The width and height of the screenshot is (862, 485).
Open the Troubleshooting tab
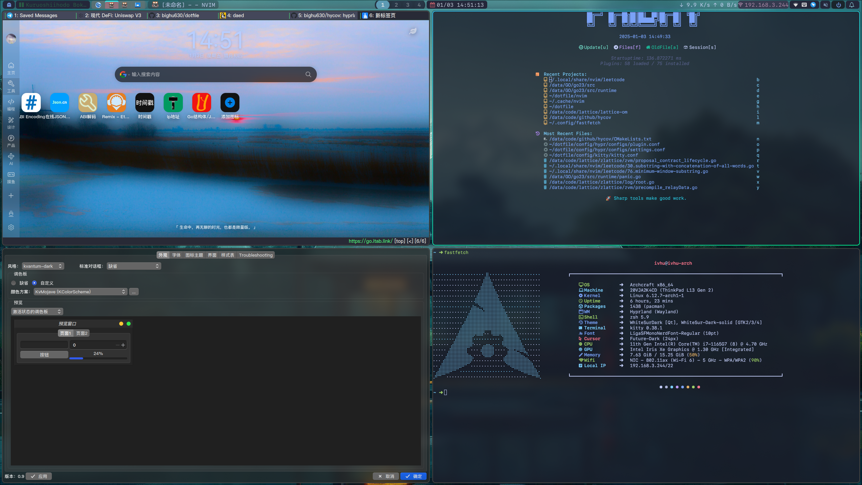[x=256, y=255]
